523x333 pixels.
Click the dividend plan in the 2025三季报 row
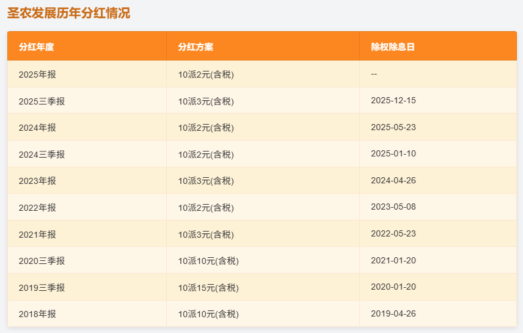pyautogui.click(x=206, y=101)
